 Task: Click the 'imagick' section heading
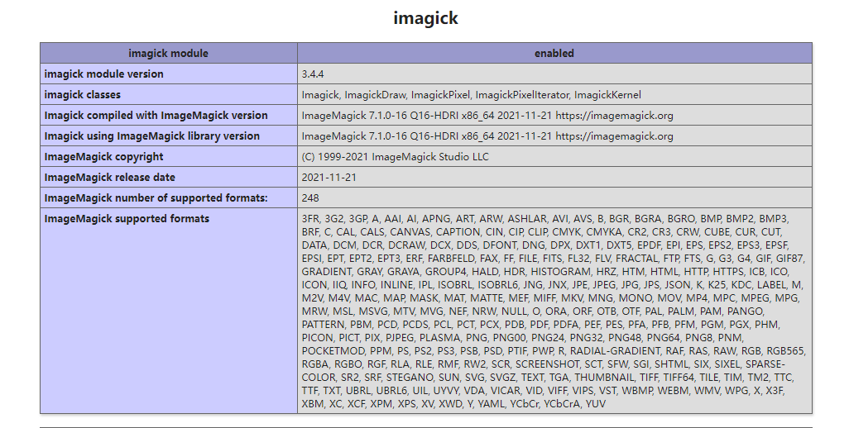point(425,18)
